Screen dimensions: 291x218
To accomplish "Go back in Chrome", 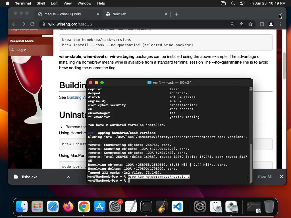I will tap(14, 24).
